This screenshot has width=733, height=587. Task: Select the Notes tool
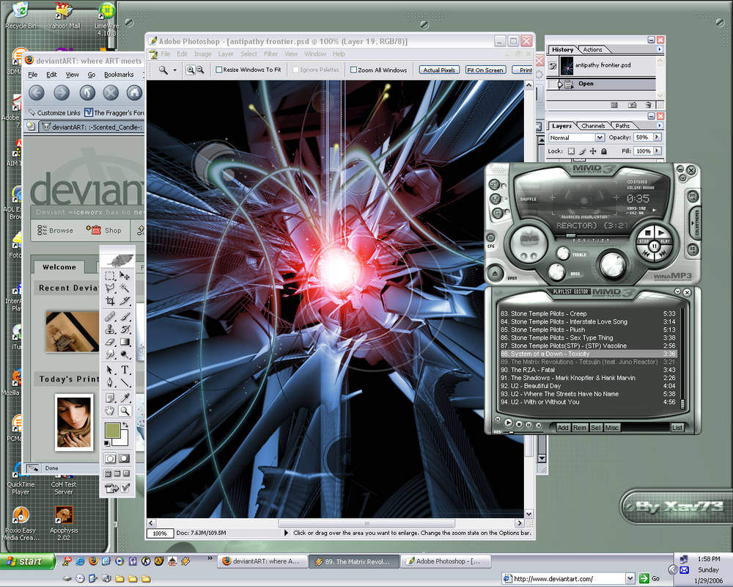[x=111, y=398]
